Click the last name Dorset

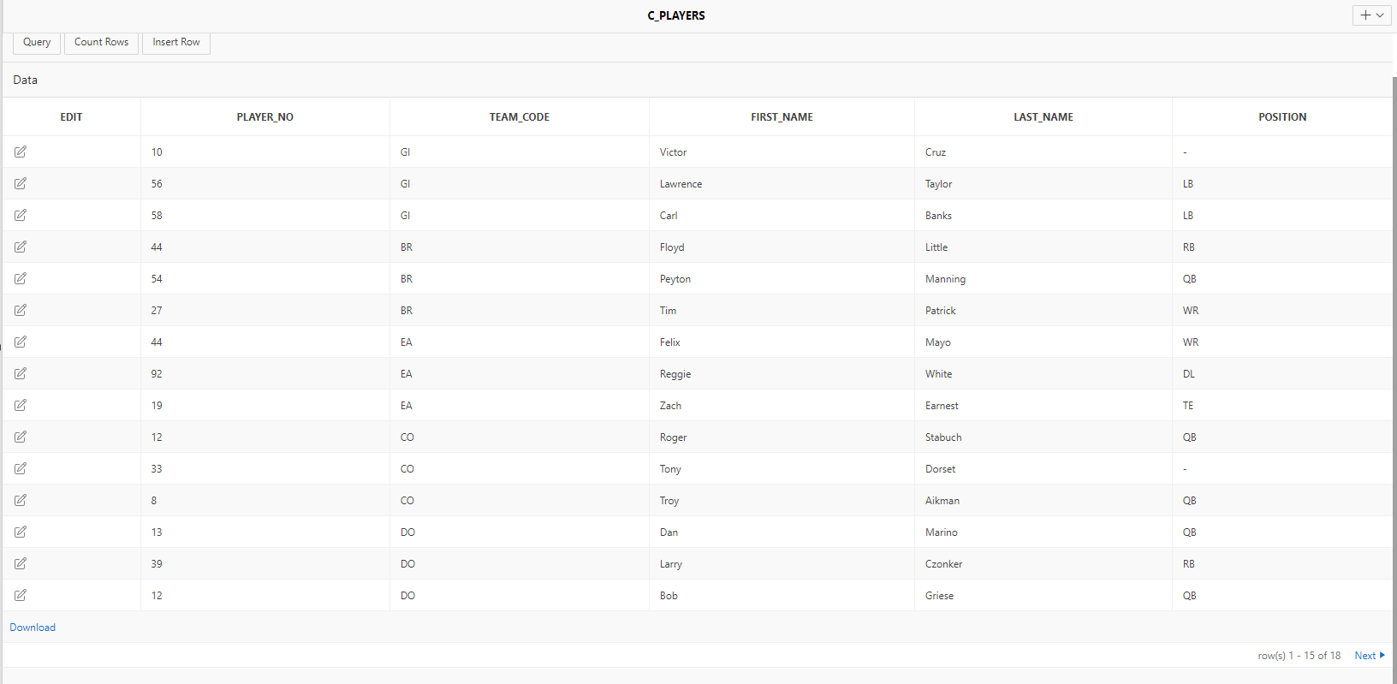pos(940,469)
